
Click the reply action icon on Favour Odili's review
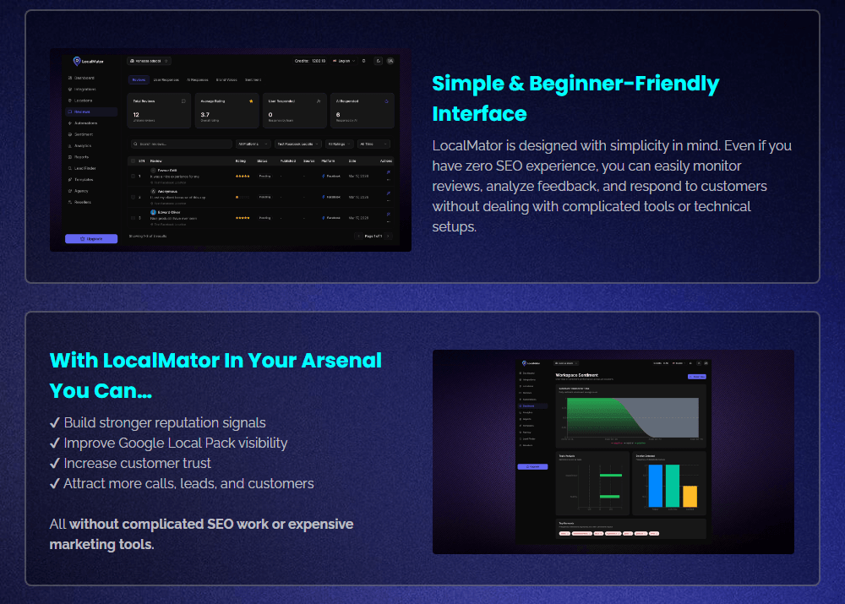[388, 172]
